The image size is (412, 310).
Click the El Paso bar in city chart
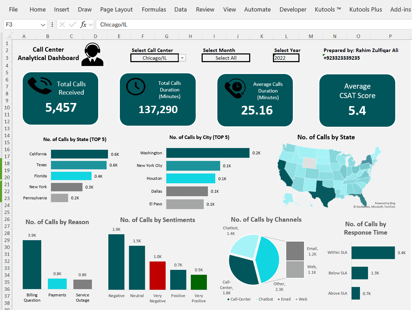pyautogui.click(x=185, y=204)
